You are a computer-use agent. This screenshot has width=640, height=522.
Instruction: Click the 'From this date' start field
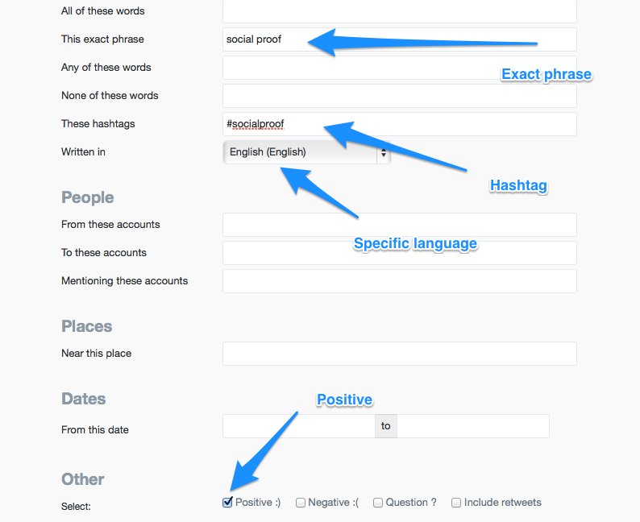pos(298,426)
